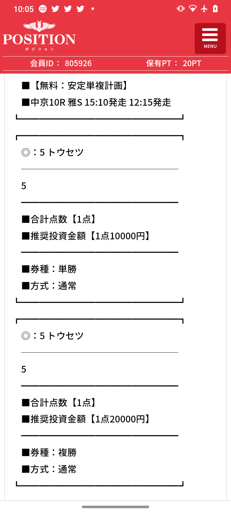Tap the second Twitter notification icon
Viewport: 231px width, 514px height.
[68, 9]
